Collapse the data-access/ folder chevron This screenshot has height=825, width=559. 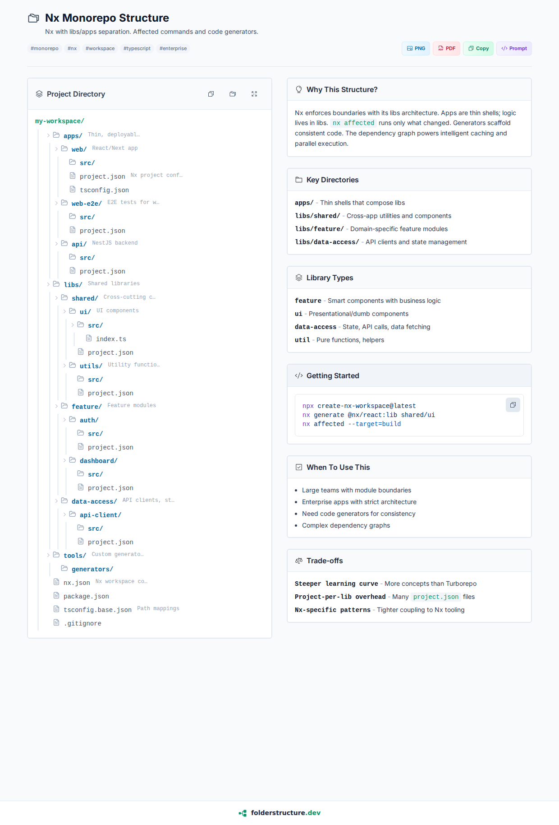point(56,501)
